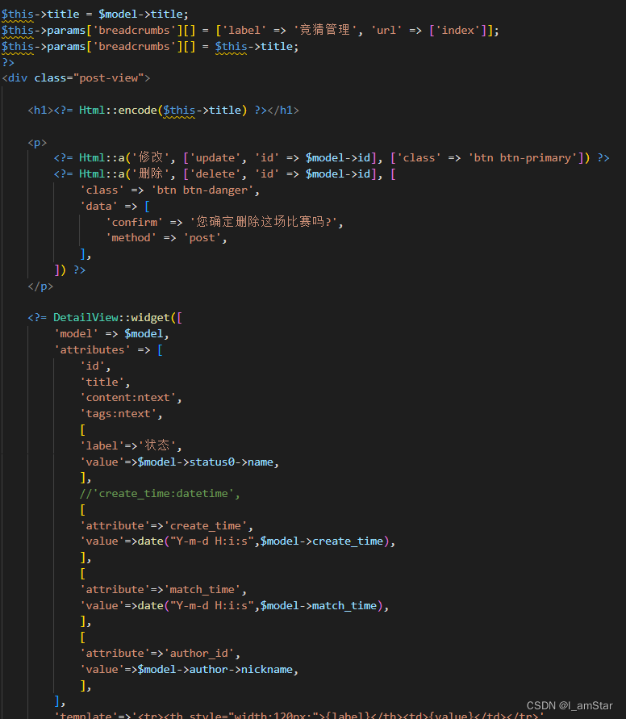Click the '您确定删除这场比赛吗?' confirm text
Screen dimensions: 626x719
(263, 222)
